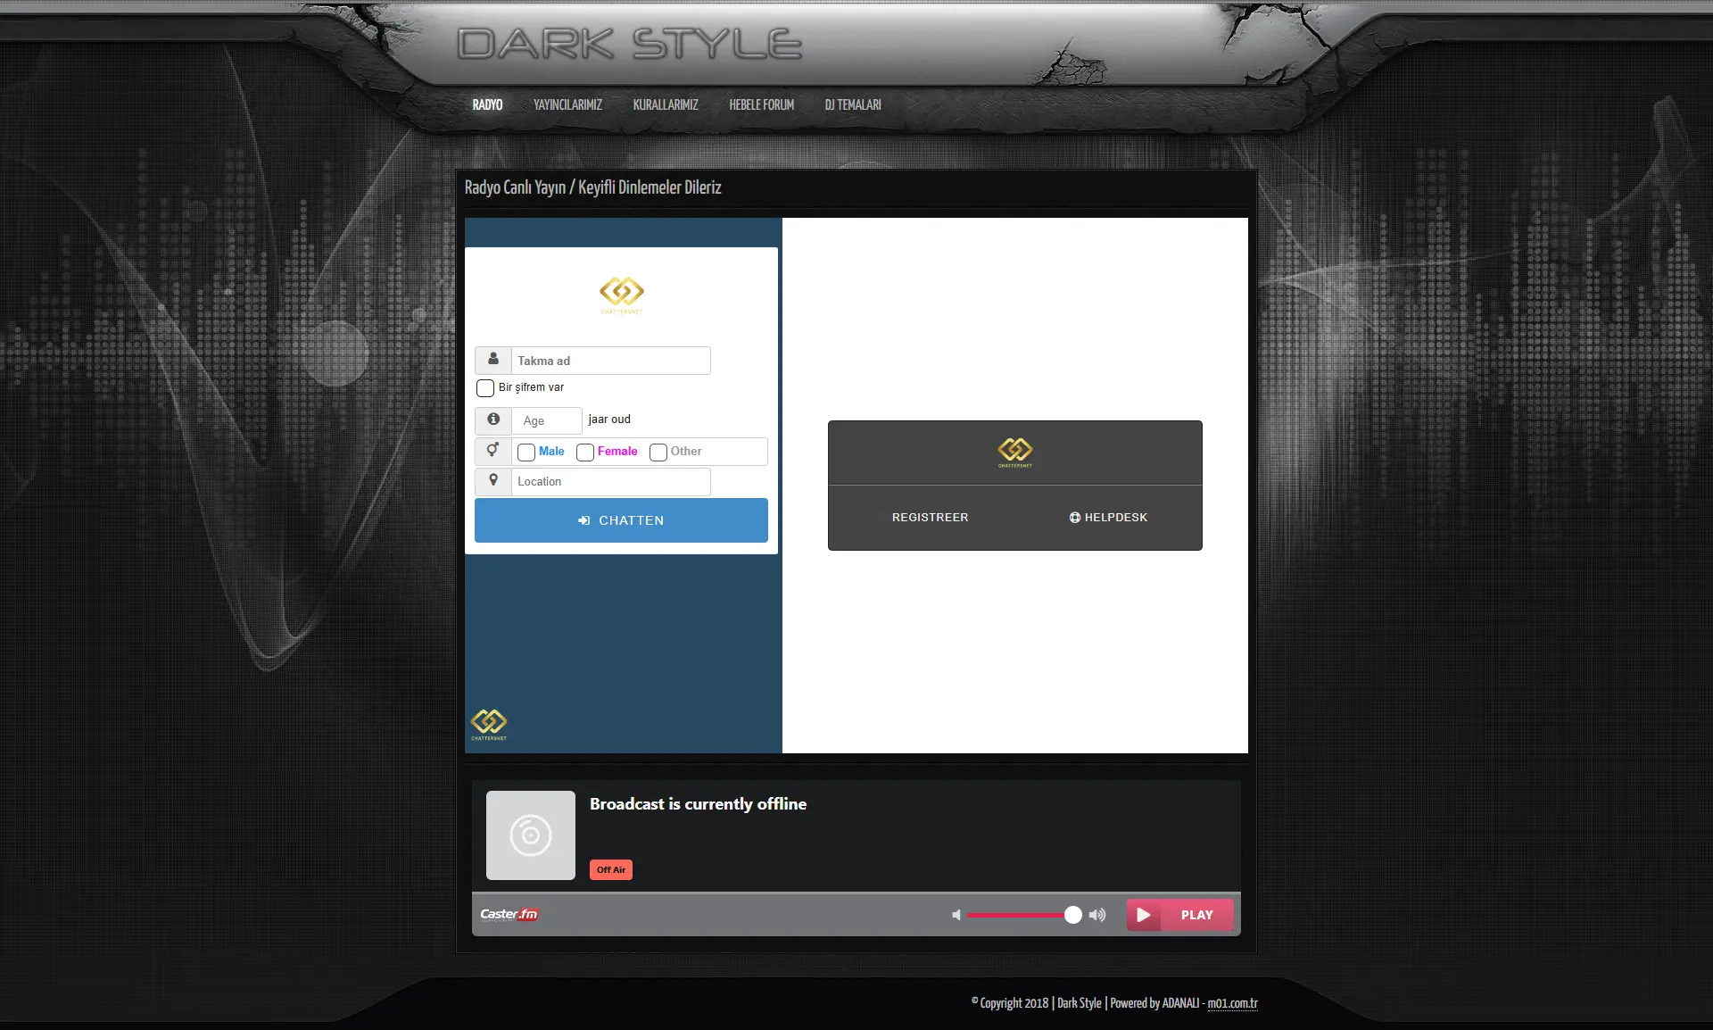The width and height of the screenshot is (1713, 1030).
Task: Click the Takma ad nickname field
Action: tap(610, 361)
